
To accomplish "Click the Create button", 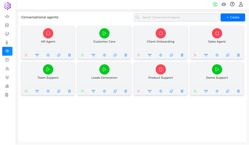I will click(x=233, y=17).
